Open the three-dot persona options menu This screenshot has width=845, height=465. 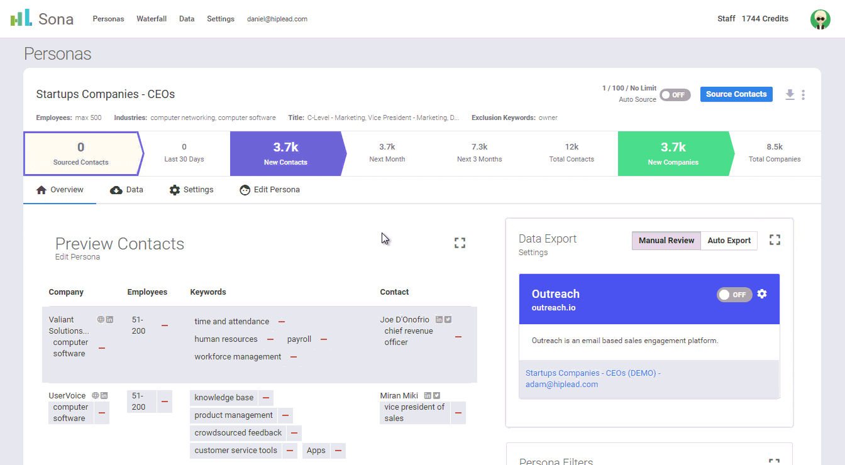803,95
